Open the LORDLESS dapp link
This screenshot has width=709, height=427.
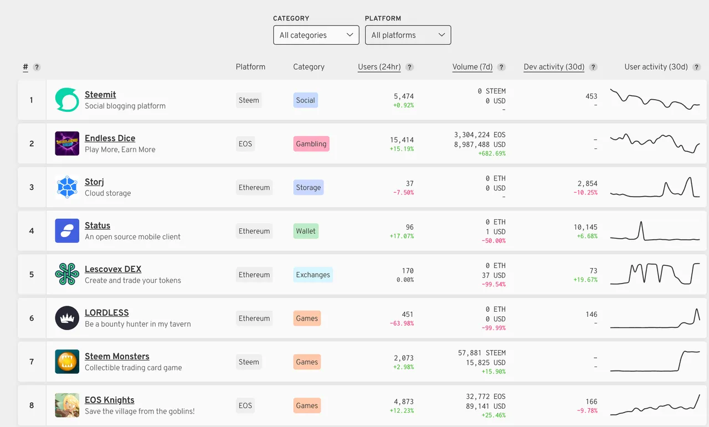point(107,313)
